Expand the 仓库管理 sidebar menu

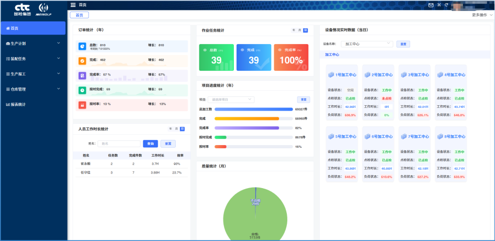point(33,89)
